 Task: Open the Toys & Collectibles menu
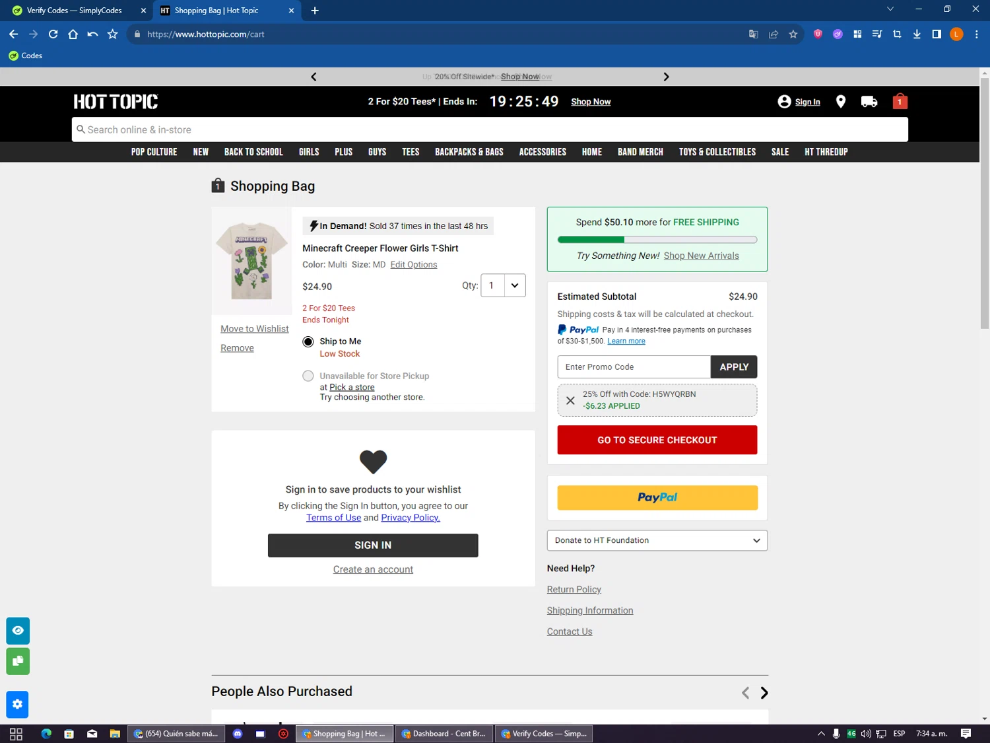tap(717, 152)
